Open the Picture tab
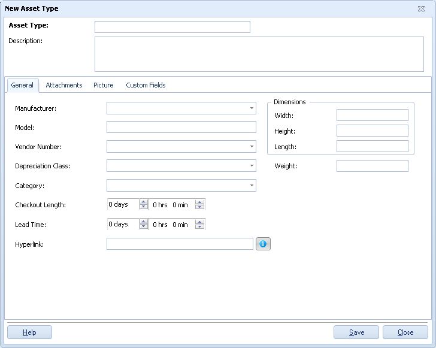 pyautogui.click(x=103, y=85)
